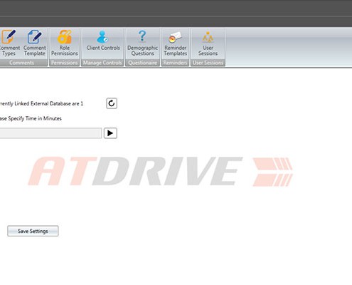Open the Comment Template tool
Image resolution: width=352 pixels, height=285 pixels.
[35, 43]
